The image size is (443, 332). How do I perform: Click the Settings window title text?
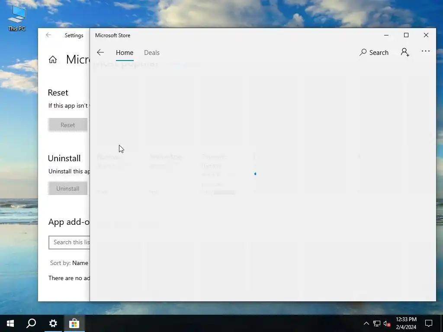[74, 35]
